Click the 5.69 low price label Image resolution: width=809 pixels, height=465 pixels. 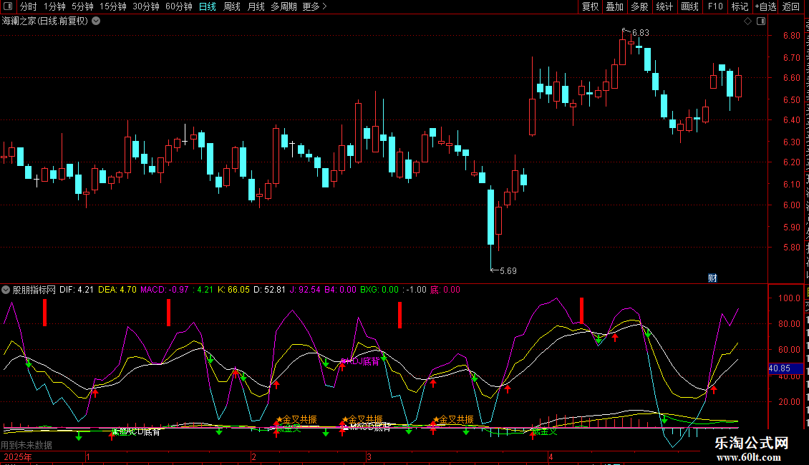[x=508, y=271]
